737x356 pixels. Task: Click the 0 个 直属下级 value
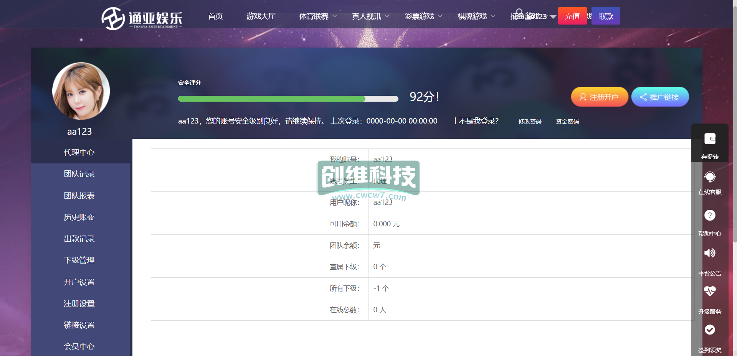(380, 267)
